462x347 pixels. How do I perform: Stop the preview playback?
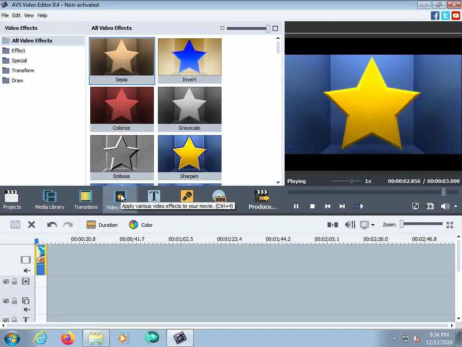pyautogui.click(x=312, y=206)
